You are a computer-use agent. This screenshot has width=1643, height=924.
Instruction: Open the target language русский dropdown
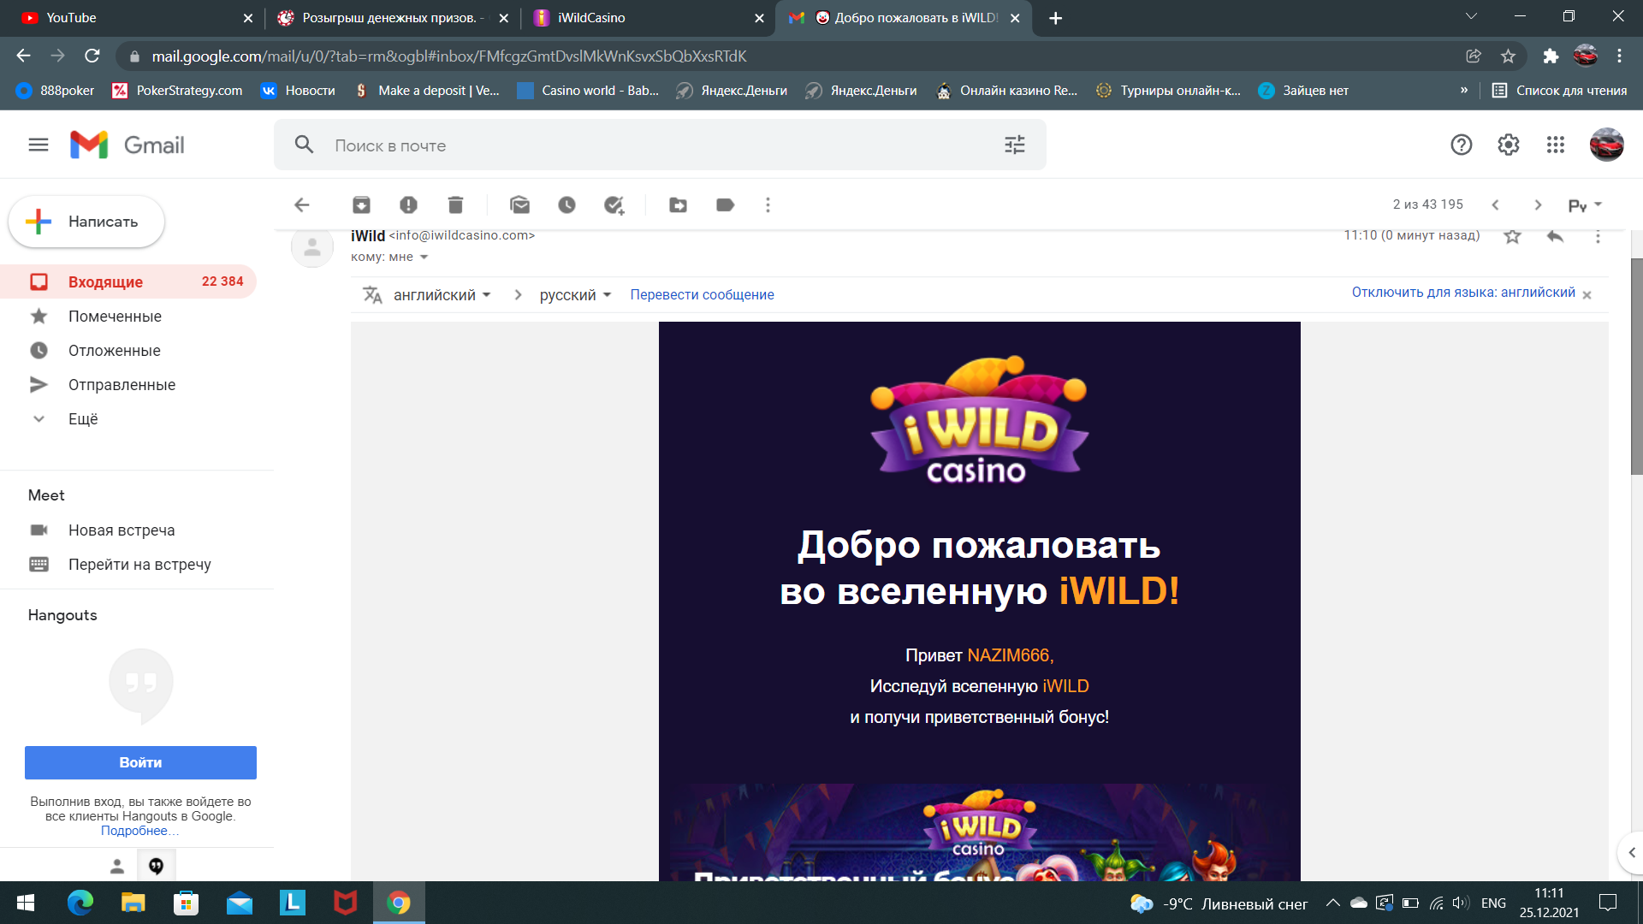click(575, 295)
